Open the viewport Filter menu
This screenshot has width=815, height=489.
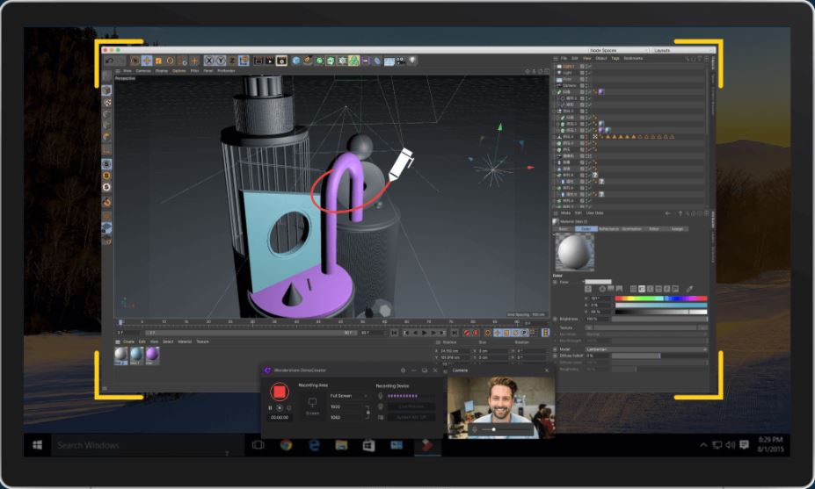[194, 70]
